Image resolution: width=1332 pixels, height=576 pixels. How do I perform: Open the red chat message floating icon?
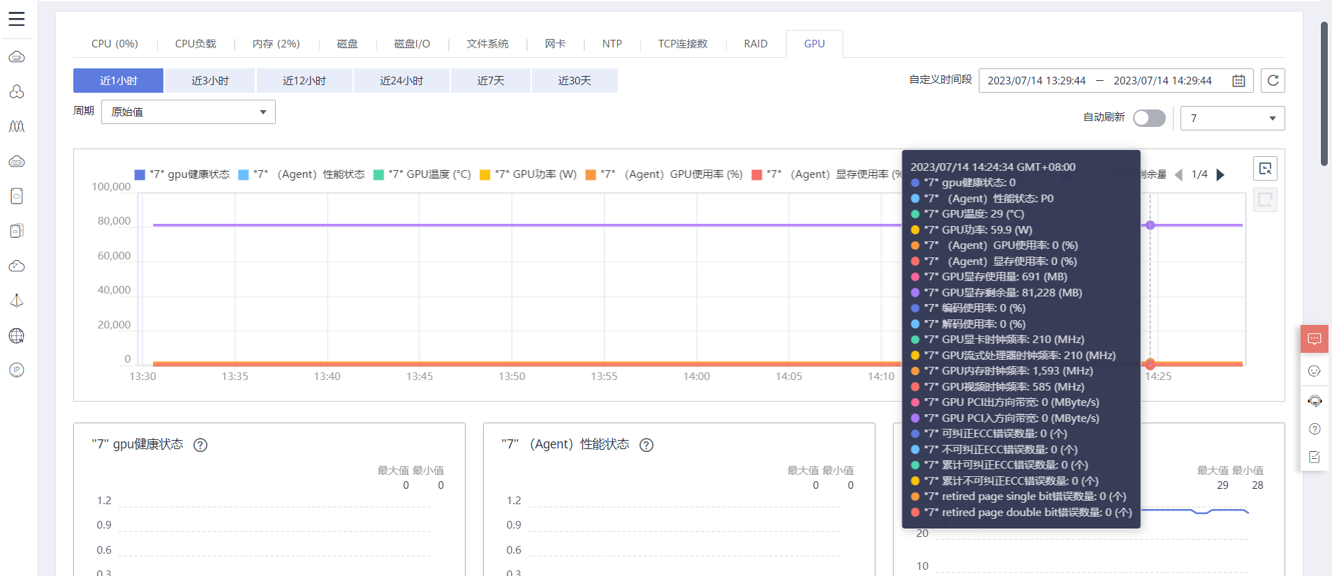[1315, 339]
